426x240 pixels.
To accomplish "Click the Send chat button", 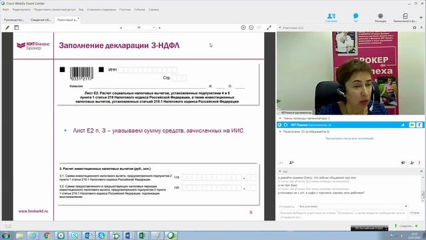I will tap(415, 213).
